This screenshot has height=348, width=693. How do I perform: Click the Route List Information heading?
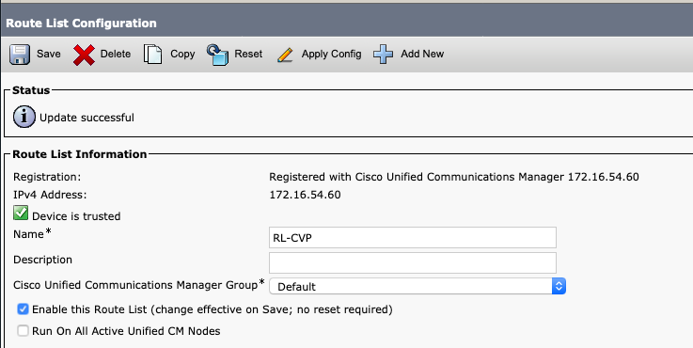click(80, 154)
